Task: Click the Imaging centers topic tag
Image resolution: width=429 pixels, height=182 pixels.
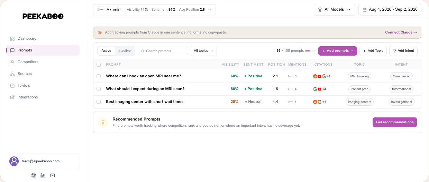Action: click(359, 102)
